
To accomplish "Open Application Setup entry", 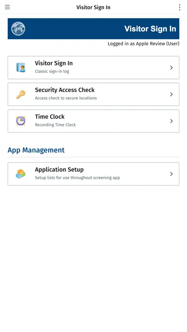I will (x=93, y=174).
